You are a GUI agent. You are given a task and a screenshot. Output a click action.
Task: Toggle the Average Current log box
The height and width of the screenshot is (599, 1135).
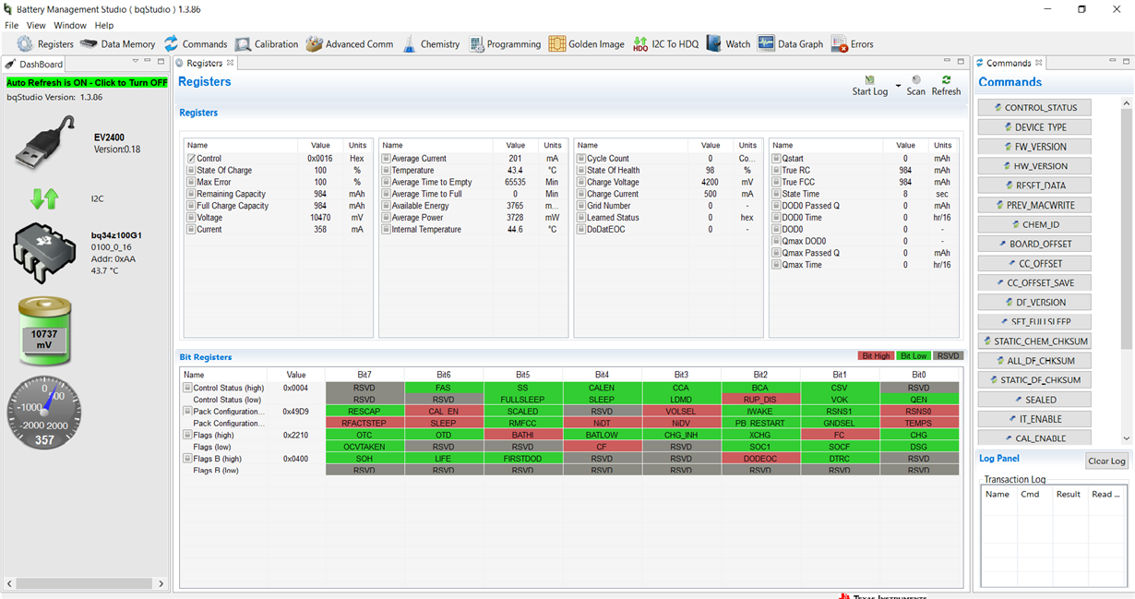[x=387, y=159]
